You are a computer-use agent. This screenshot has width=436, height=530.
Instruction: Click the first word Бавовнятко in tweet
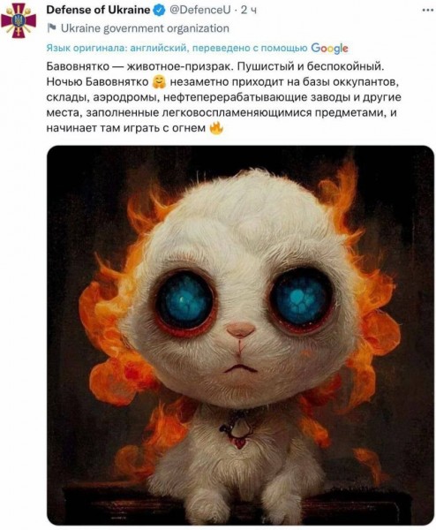click(78, 66)
